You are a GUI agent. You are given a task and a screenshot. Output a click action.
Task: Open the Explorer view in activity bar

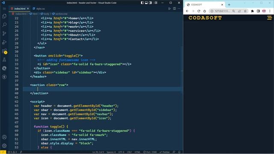(x=4, y=16)
